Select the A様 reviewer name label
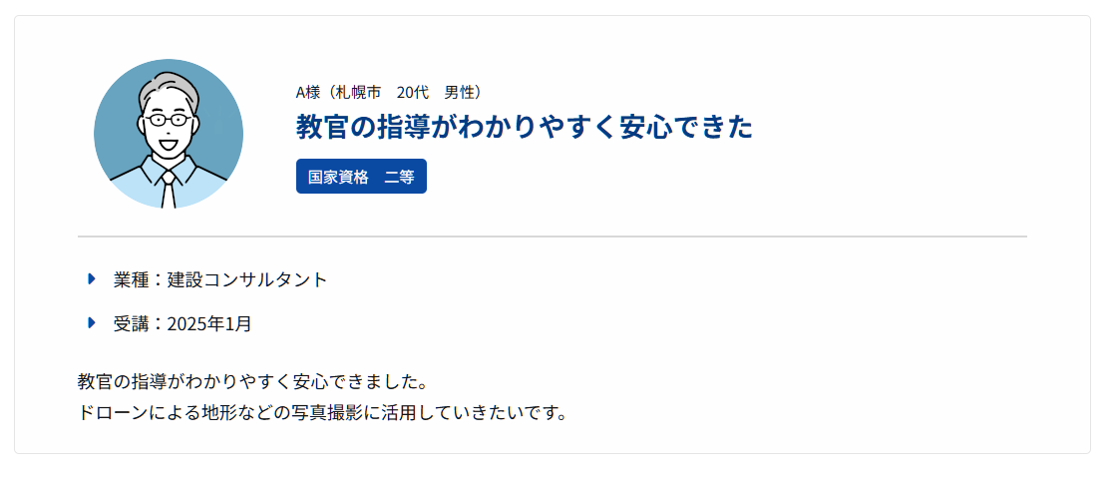Image resolution: width=1110 pixels, height=483 pixels. coord(306,93)
